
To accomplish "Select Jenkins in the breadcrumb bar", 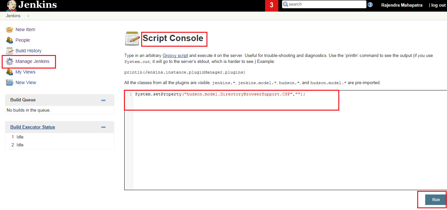I will 13,16.
